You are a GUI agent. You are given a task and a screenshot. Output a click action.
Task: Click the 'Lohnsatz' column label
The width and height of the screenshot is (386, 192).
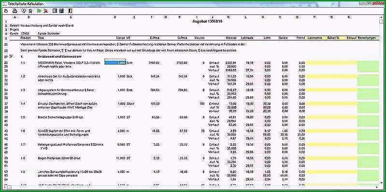pos(247,38)
